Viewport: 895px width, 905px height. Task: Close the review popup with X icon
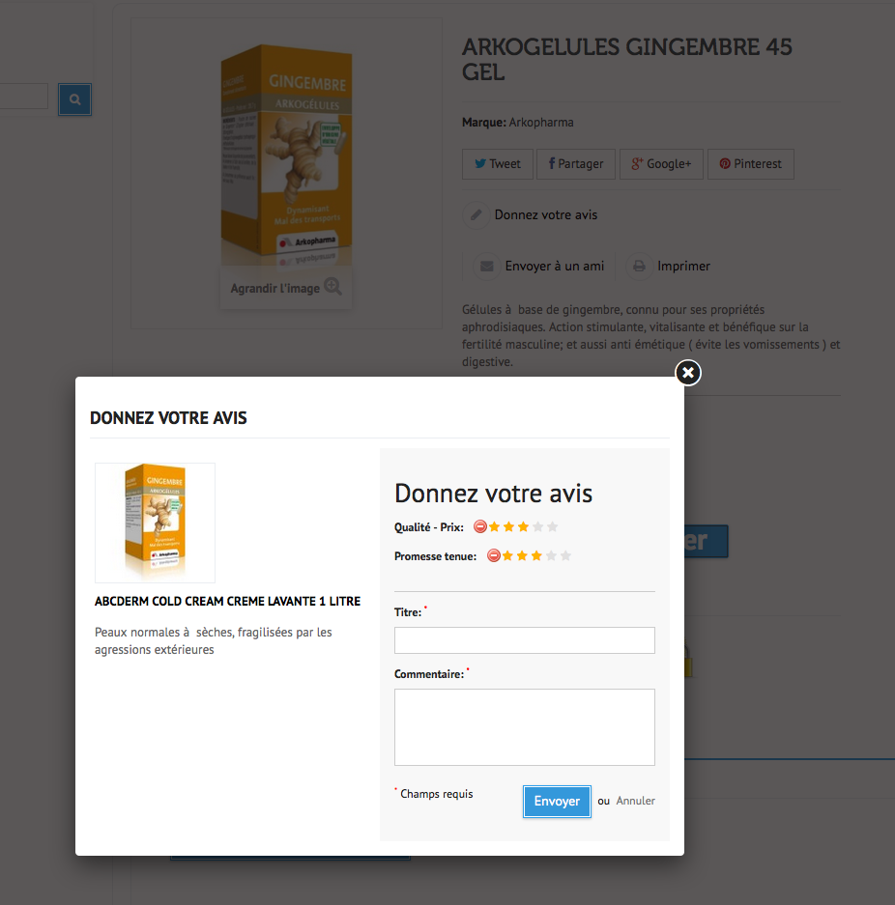pos(688,373)
